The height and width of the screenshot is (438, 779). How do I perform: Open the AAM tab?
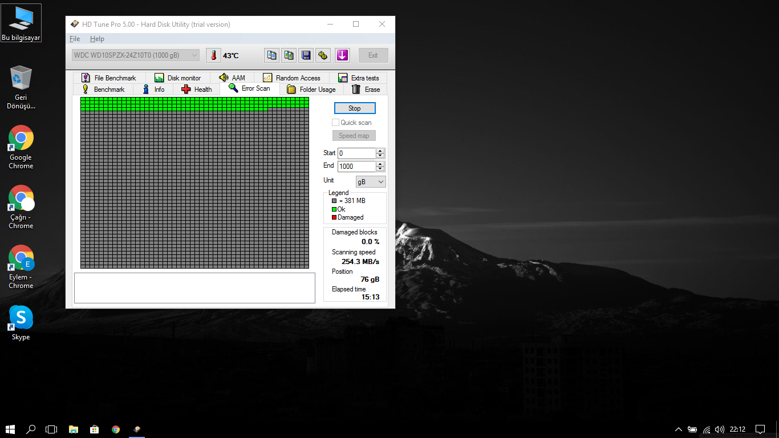(x=232, y=78)
